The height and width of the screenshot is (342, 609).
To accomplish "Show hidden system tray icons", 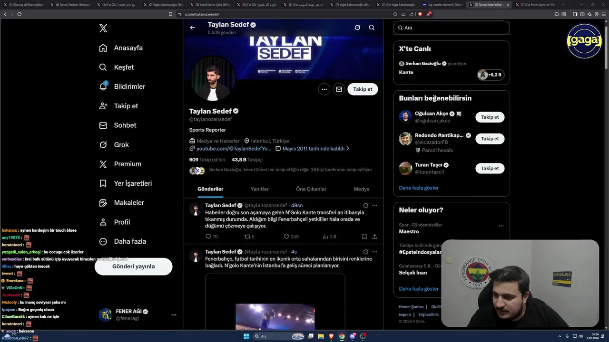I will (560, 336).
